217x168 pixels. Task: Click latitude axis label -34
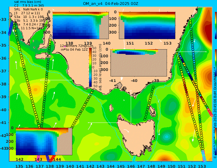pyautogui.click(x=3, y=32)
